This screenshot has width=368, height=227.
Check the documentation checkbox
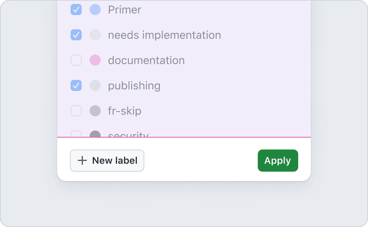click(76, 60)
